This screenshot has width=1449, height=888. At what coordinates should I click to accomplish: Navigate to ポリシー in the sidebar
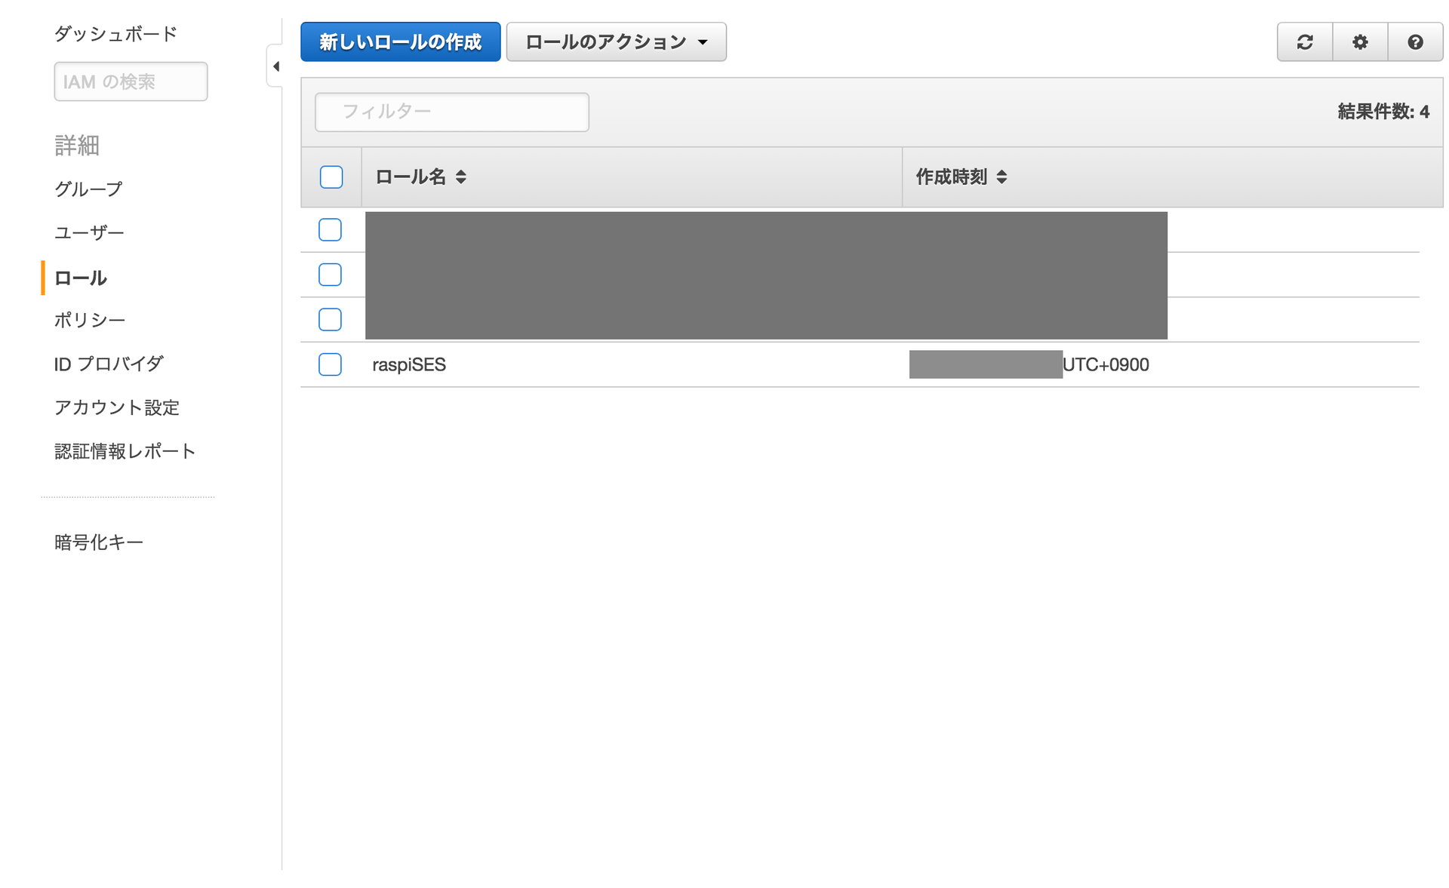[x=90, y=320]
